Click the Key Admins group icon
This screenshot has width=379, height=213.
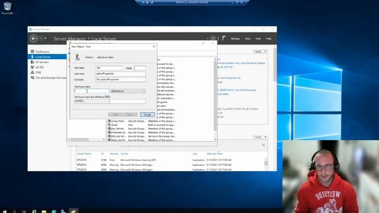pyautogui.click(x=109, y=129)
